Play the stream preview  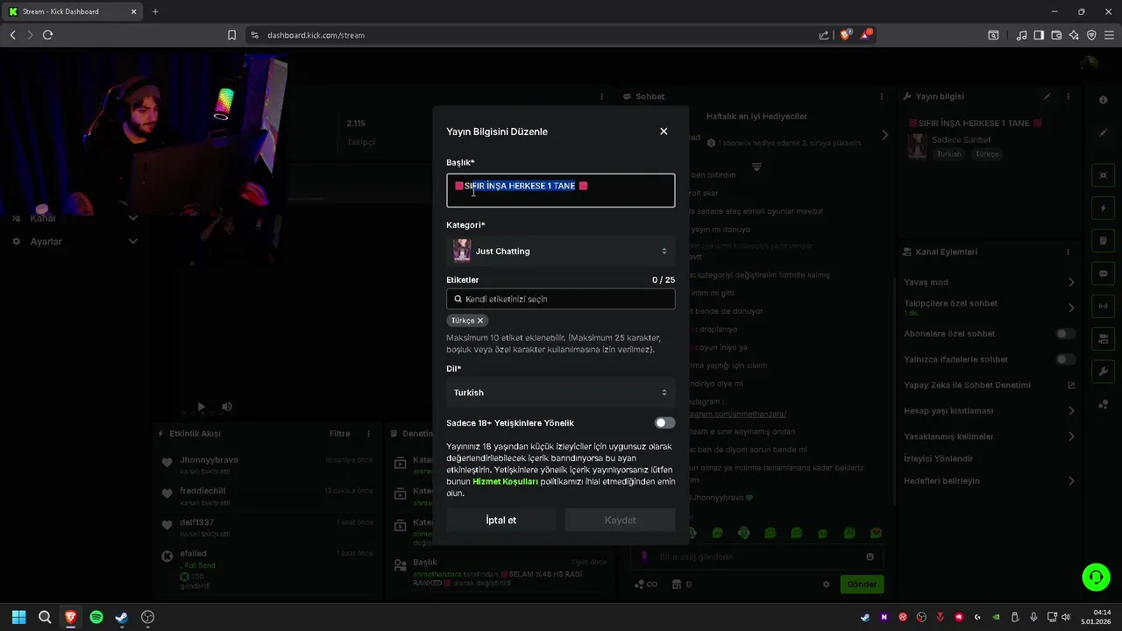click(201, 407)
